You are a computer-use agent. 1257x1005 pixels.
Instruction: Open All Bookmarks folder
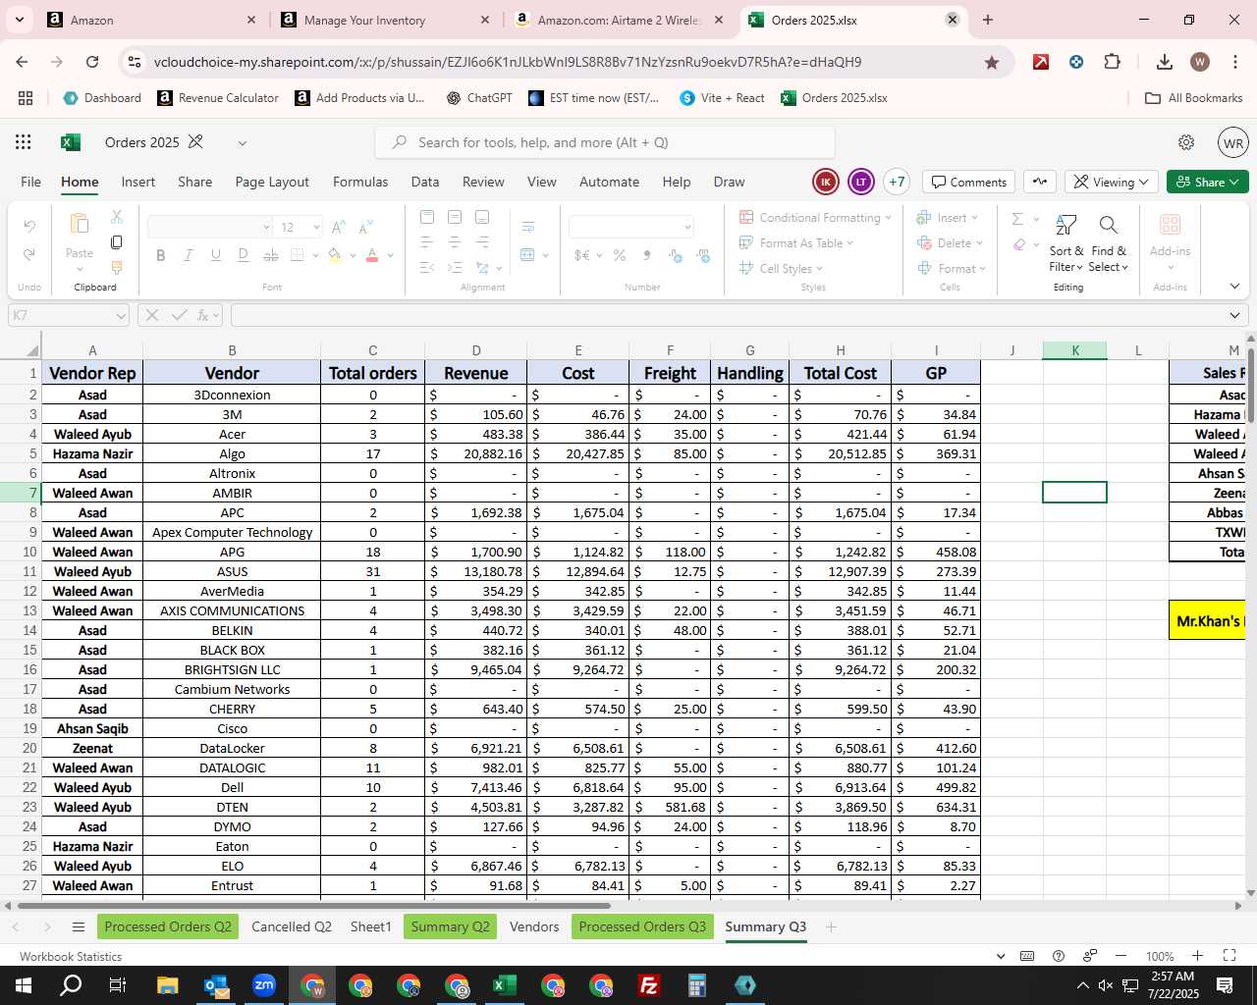(x=1194, y=98)
